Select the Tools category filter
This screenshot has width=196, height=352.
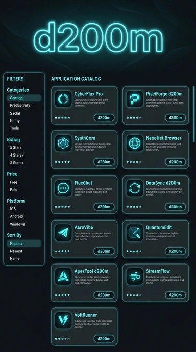(x=14, y=128)
